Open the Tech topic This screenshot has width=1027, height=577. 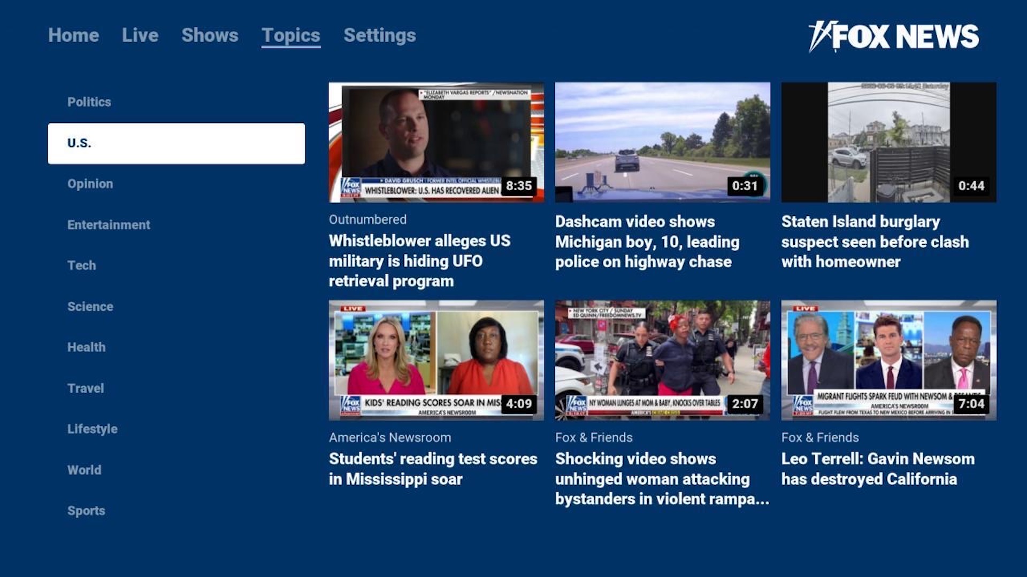point(81,265)
